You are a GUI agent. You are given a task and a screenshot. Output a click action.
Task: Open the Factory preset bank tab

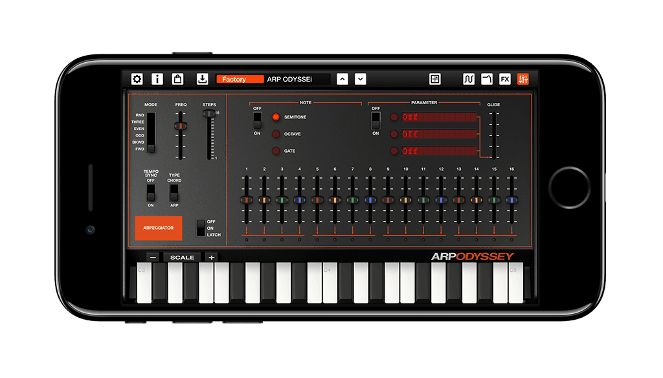pos(239,79)
